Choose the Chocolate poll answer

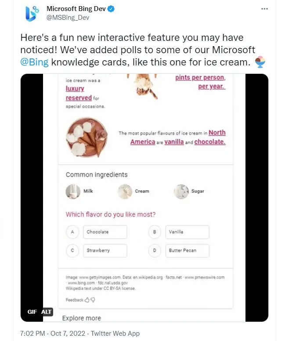(x=105, y=232)
